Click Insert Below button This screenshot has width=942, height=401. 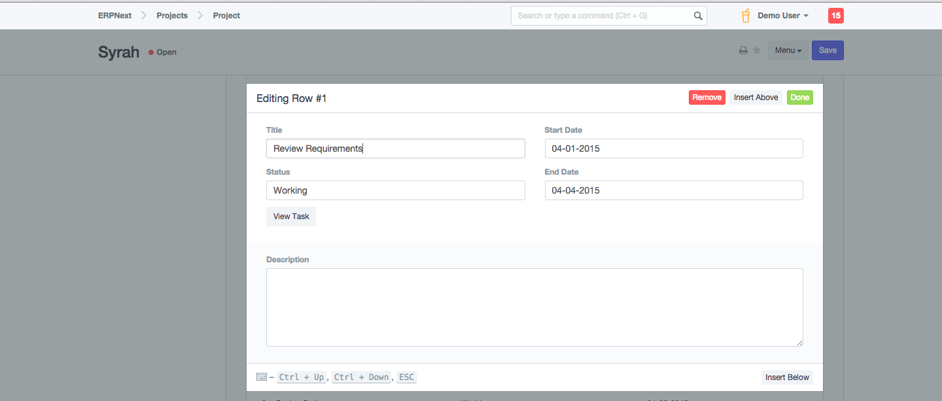point(787,377)
